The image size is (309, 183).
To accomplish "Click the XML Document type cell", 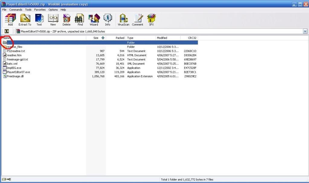I will pyautogui.click(x=136, y=64).
